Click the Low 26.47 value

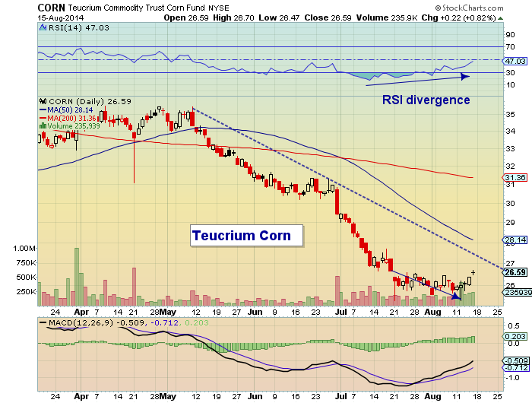tap(279, 18)
